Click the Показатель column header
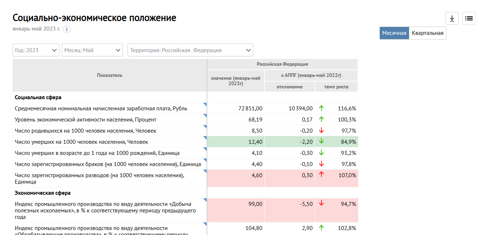488x235 pixels. pos(110,75)
